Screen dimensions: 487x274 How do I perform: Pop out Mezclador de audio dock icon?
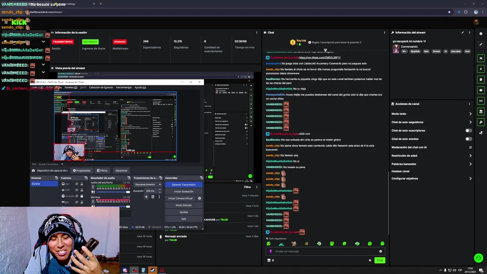pyautogui.click(x=129, y=178)
